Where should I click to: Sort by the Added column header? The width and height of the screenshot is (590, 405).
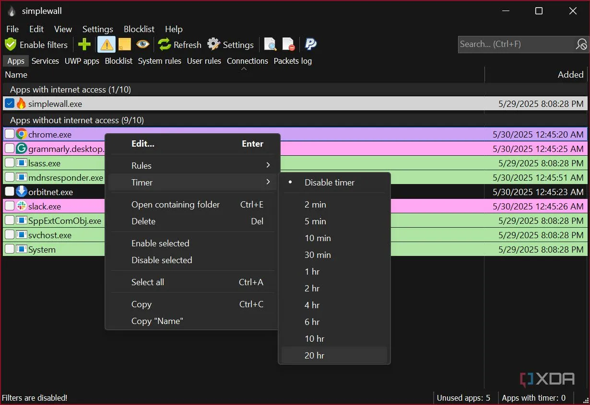536,75
